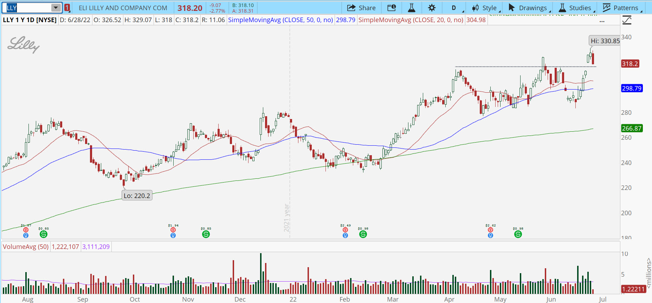
Task: Select the blue SimpleMovingAvg (CLOSE, 50, 0, no) label
Action: click(x=280, y=20)
